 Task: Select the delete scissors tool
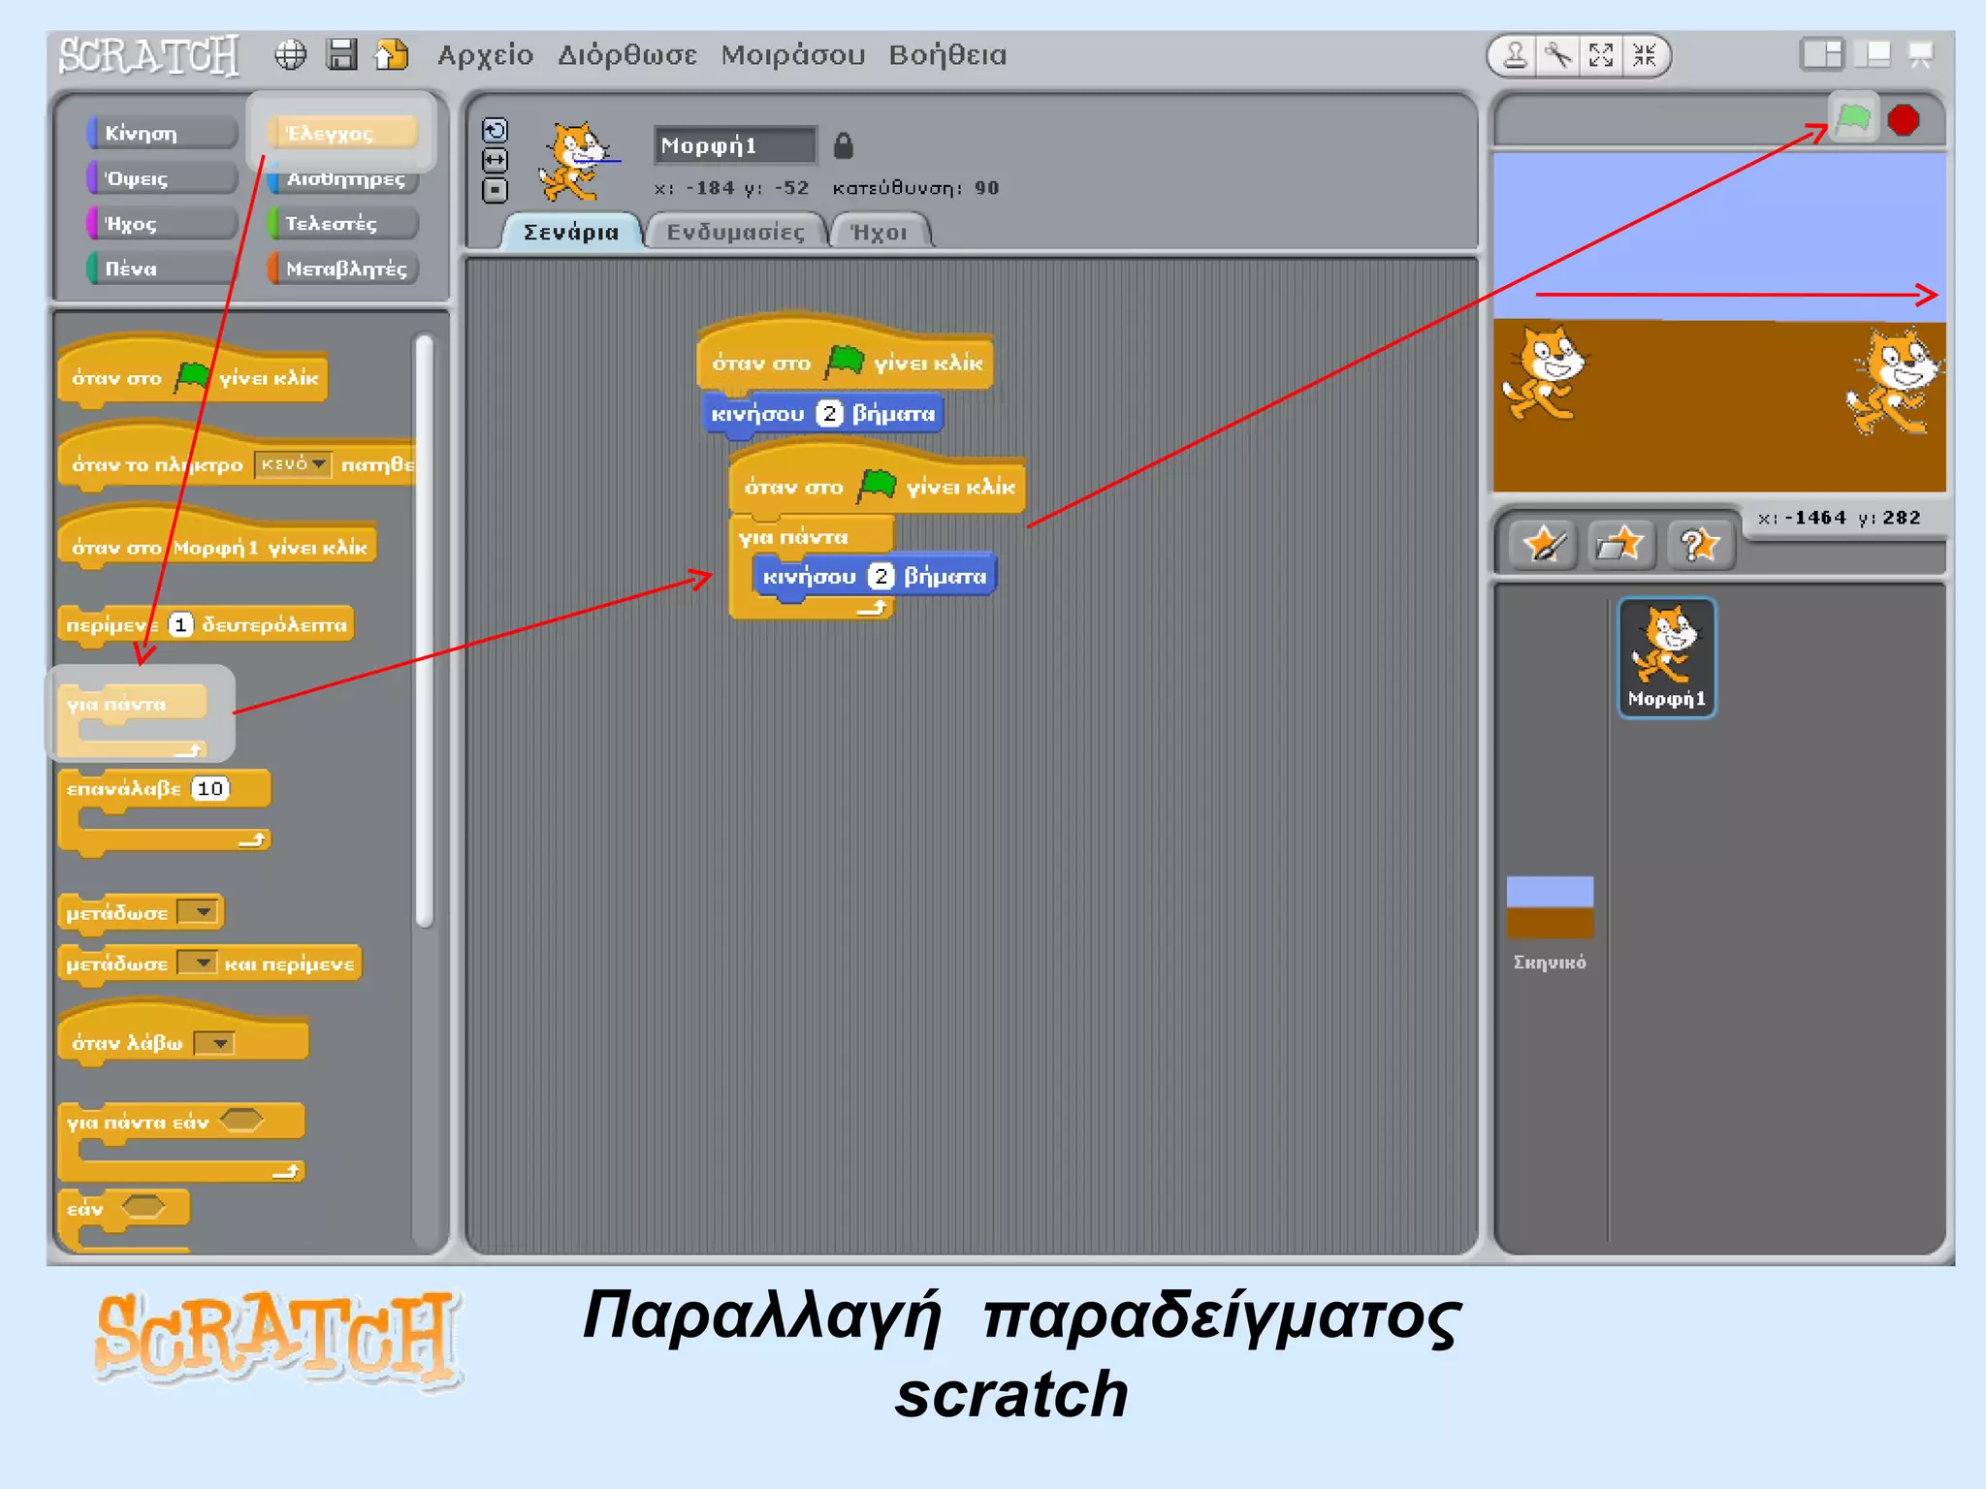(x=1558, y=55)
